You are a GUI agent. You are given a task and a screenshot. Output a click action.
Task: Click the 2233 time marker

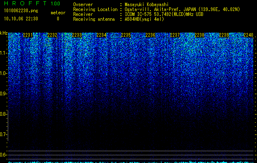click(77, 35)
